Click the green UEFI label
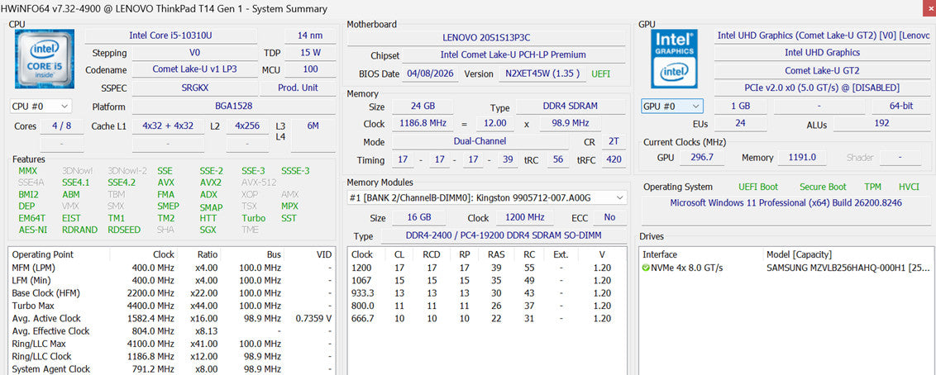 (601, 74)
